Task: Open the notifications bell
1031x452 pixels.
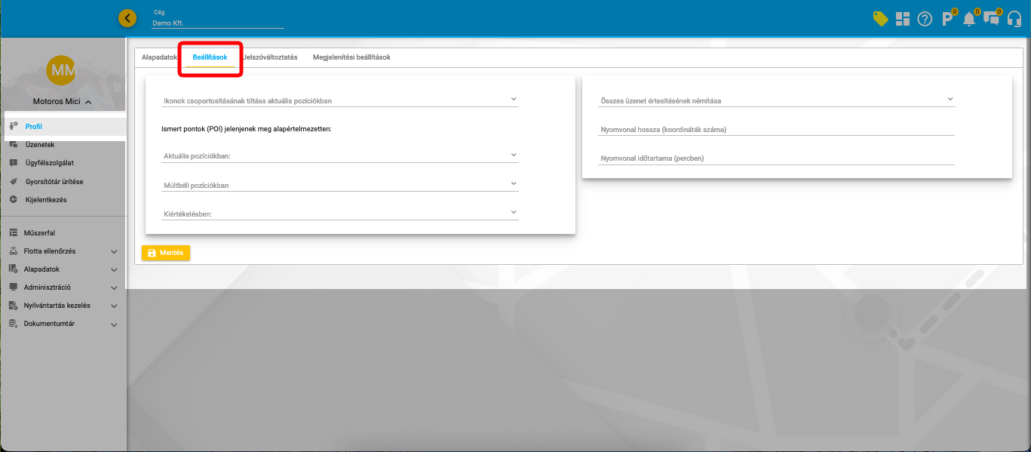Action: [969, 19]
